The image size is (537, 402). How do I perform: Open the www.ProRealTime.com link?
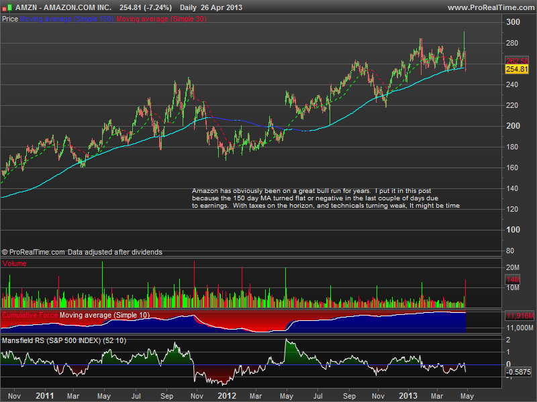[x=489, y=7]
